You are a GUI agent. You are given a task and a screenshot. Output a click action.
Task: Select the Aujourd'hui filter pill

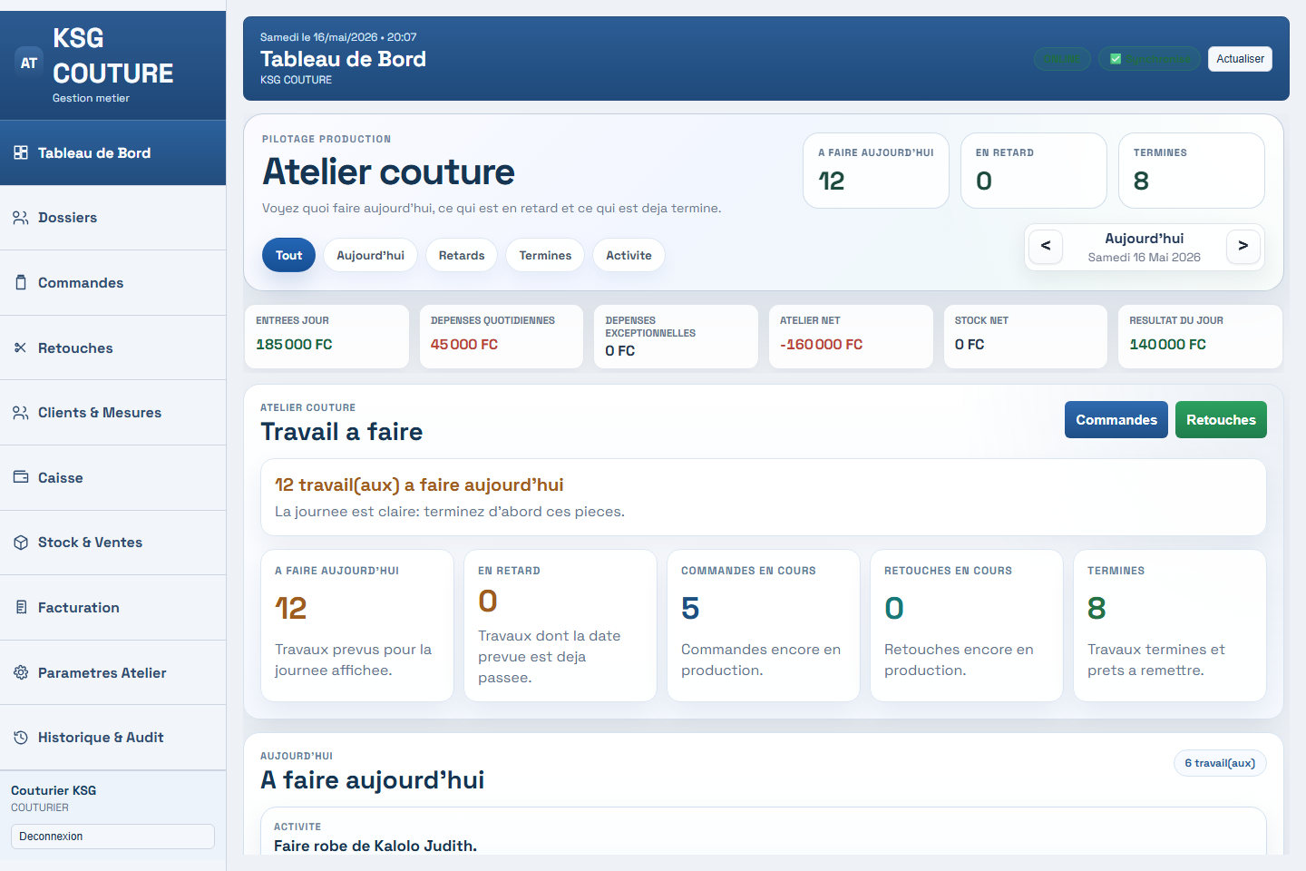370,255
